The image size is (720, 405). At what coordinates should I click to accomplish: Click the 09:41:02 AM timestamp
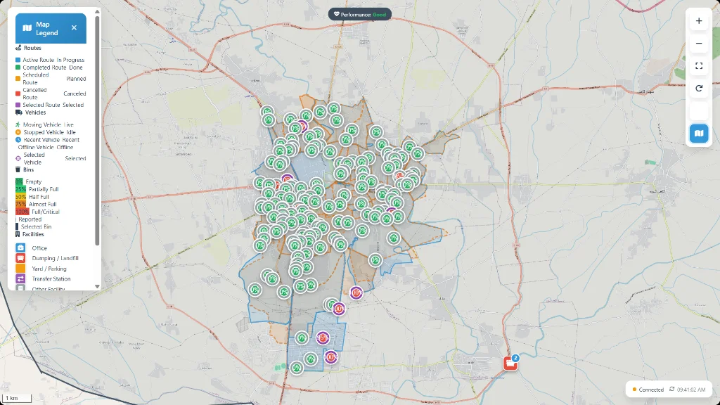[691, 390]
